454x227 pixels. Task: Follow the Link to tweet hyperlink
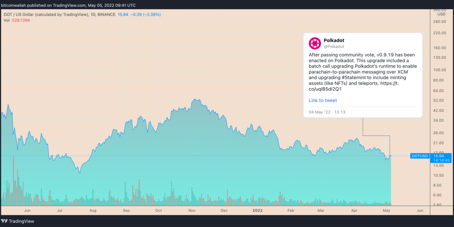322,100
